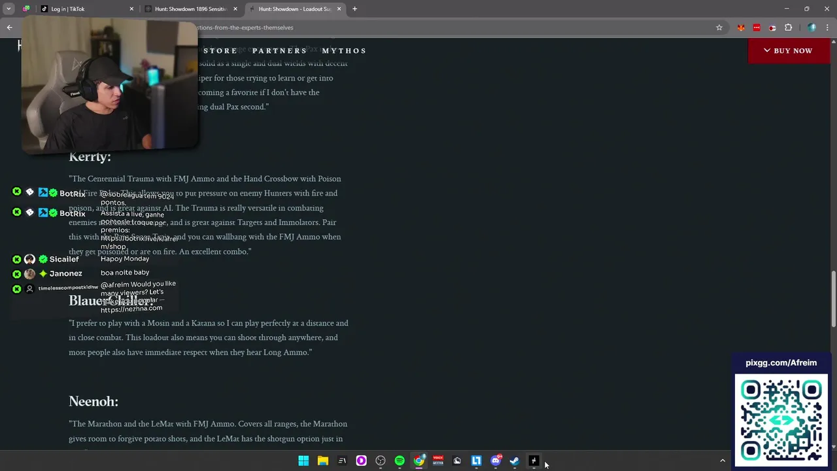Open the Chrome extensions puzzle icon
This screenshot has height=471, width=837.
tap(788, 27)
